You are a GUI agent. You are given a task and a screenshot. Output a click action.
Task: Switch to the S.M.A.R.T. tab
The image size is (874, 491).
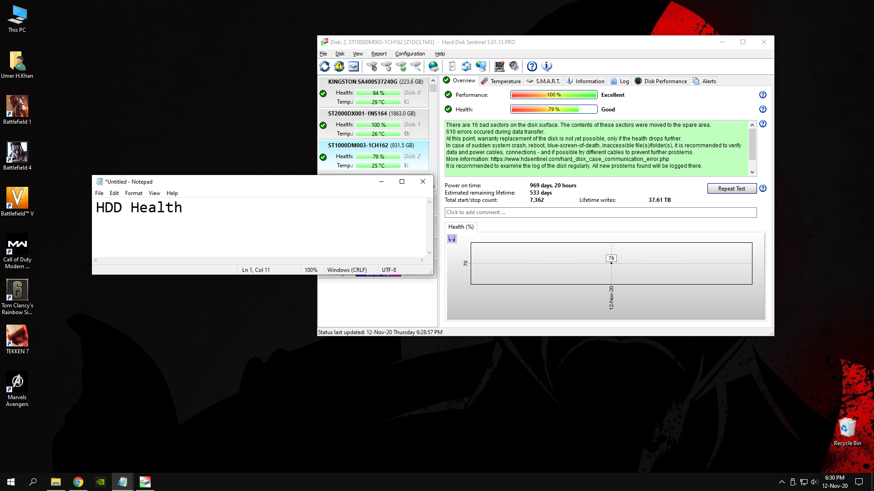pyautogui.click(x=544, y=81)
